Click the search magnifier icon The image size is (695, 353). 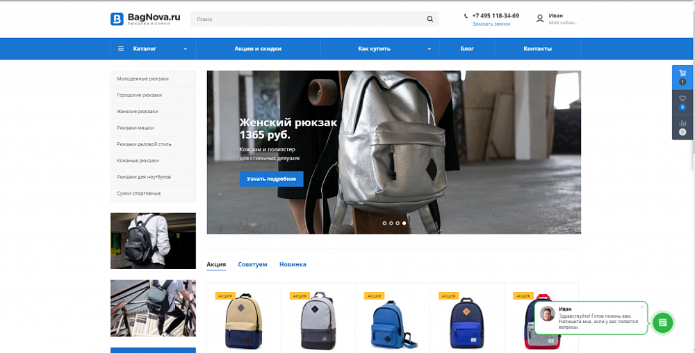pos(430,19)
